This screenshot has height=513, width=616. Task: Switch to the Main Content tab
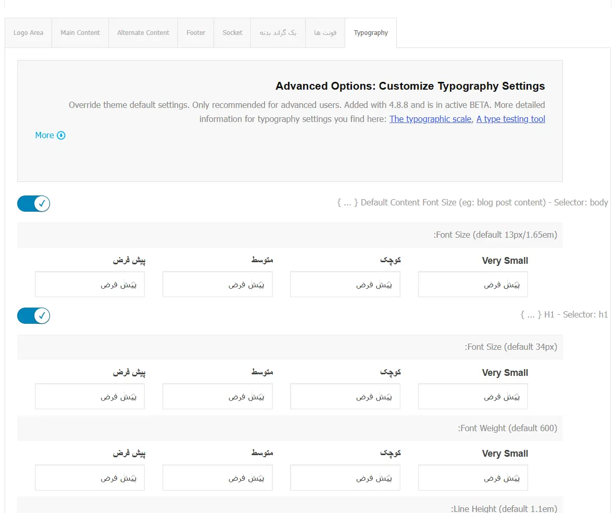pos(80,33)
